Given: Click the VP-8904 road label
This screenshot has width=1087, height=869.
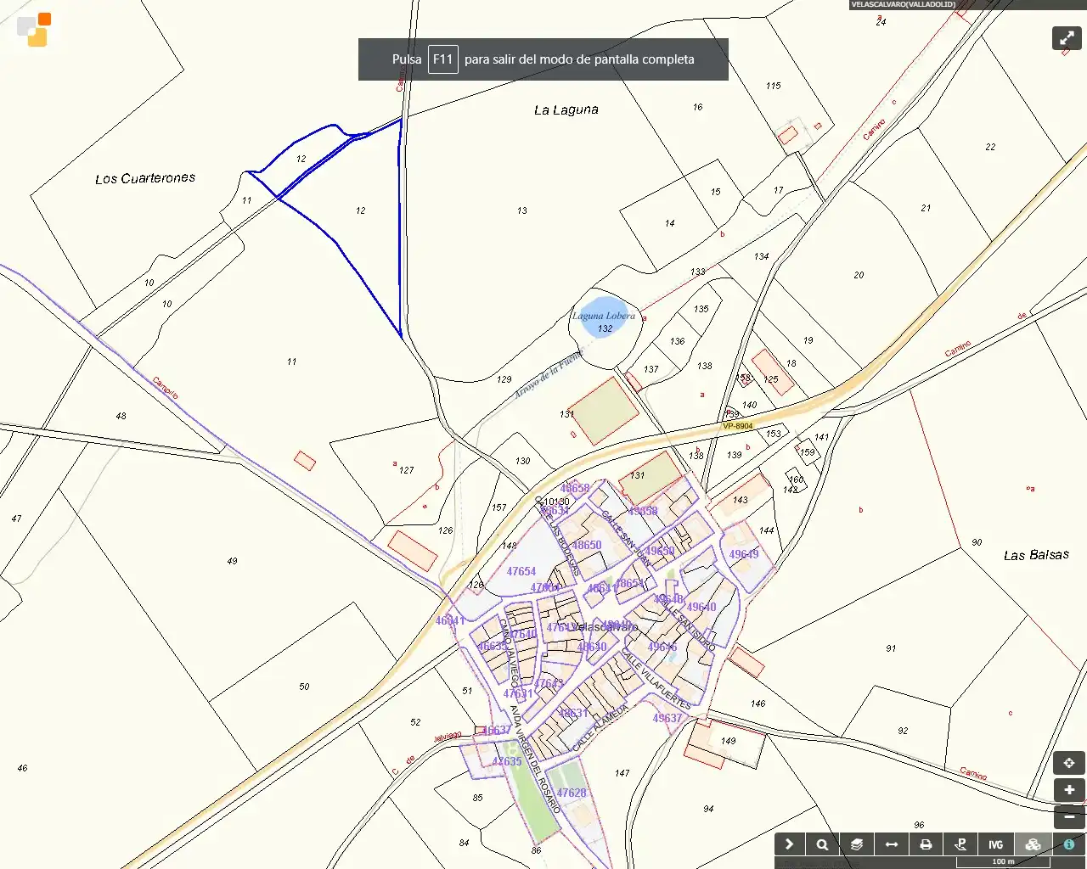Looking at the screenshot, I should [737, 426].
